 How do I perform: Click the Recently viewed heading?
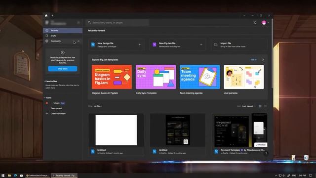[96, 31]
